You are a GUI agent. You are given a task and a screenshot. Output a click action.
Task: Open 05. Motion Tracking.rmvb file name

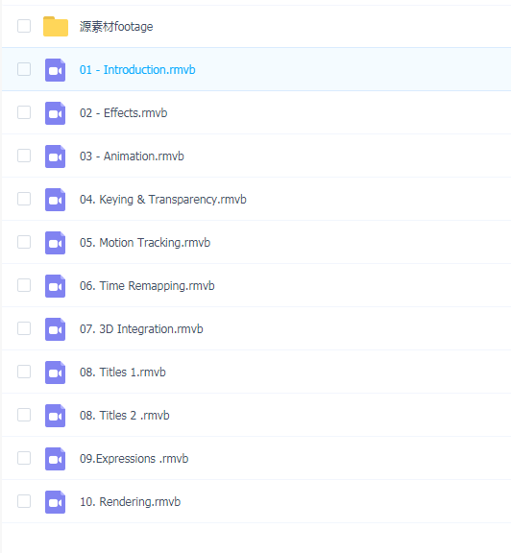click(145, 243)
